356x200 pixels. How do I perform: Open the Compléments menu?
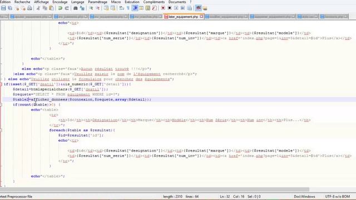point(154,2)
